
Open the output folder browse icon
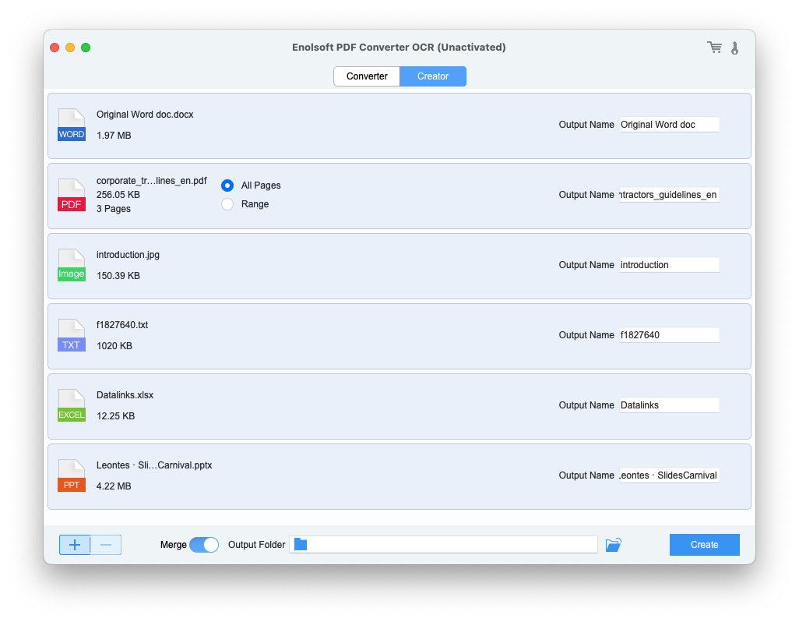coord(613,545)
